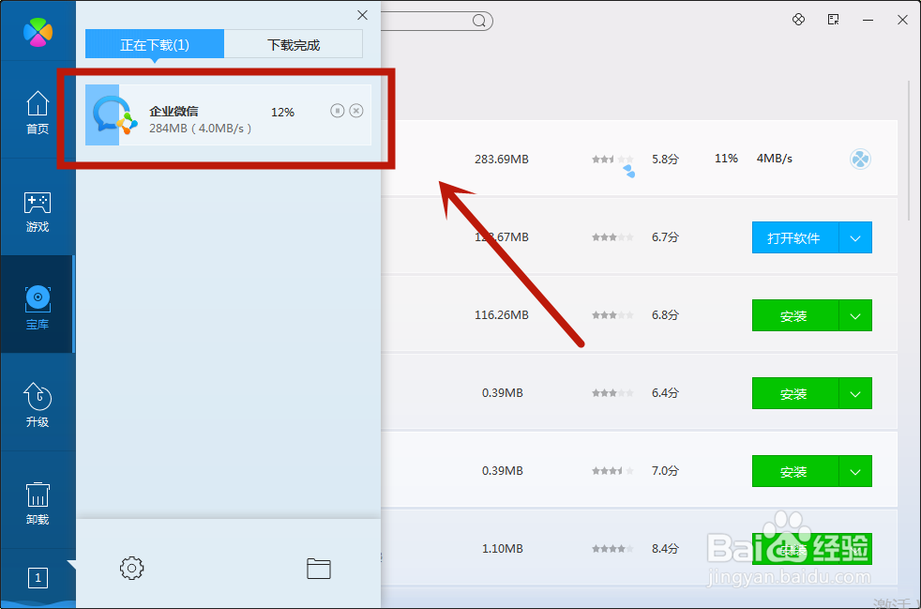
Task: Expand dropdown next to 打开软件
Action: pyautogui.click(x=855, y=237)
